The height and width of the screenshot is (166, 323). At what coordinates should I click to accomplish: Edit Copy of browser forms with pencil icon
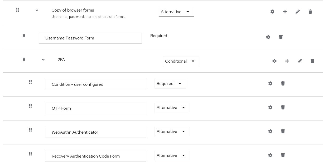click(298, 12)
